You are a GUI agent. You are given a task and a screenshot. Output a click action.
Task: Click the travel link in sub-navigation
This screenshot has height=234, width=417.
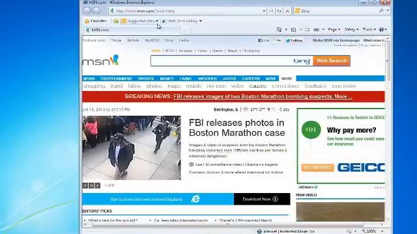click(116, 86)
